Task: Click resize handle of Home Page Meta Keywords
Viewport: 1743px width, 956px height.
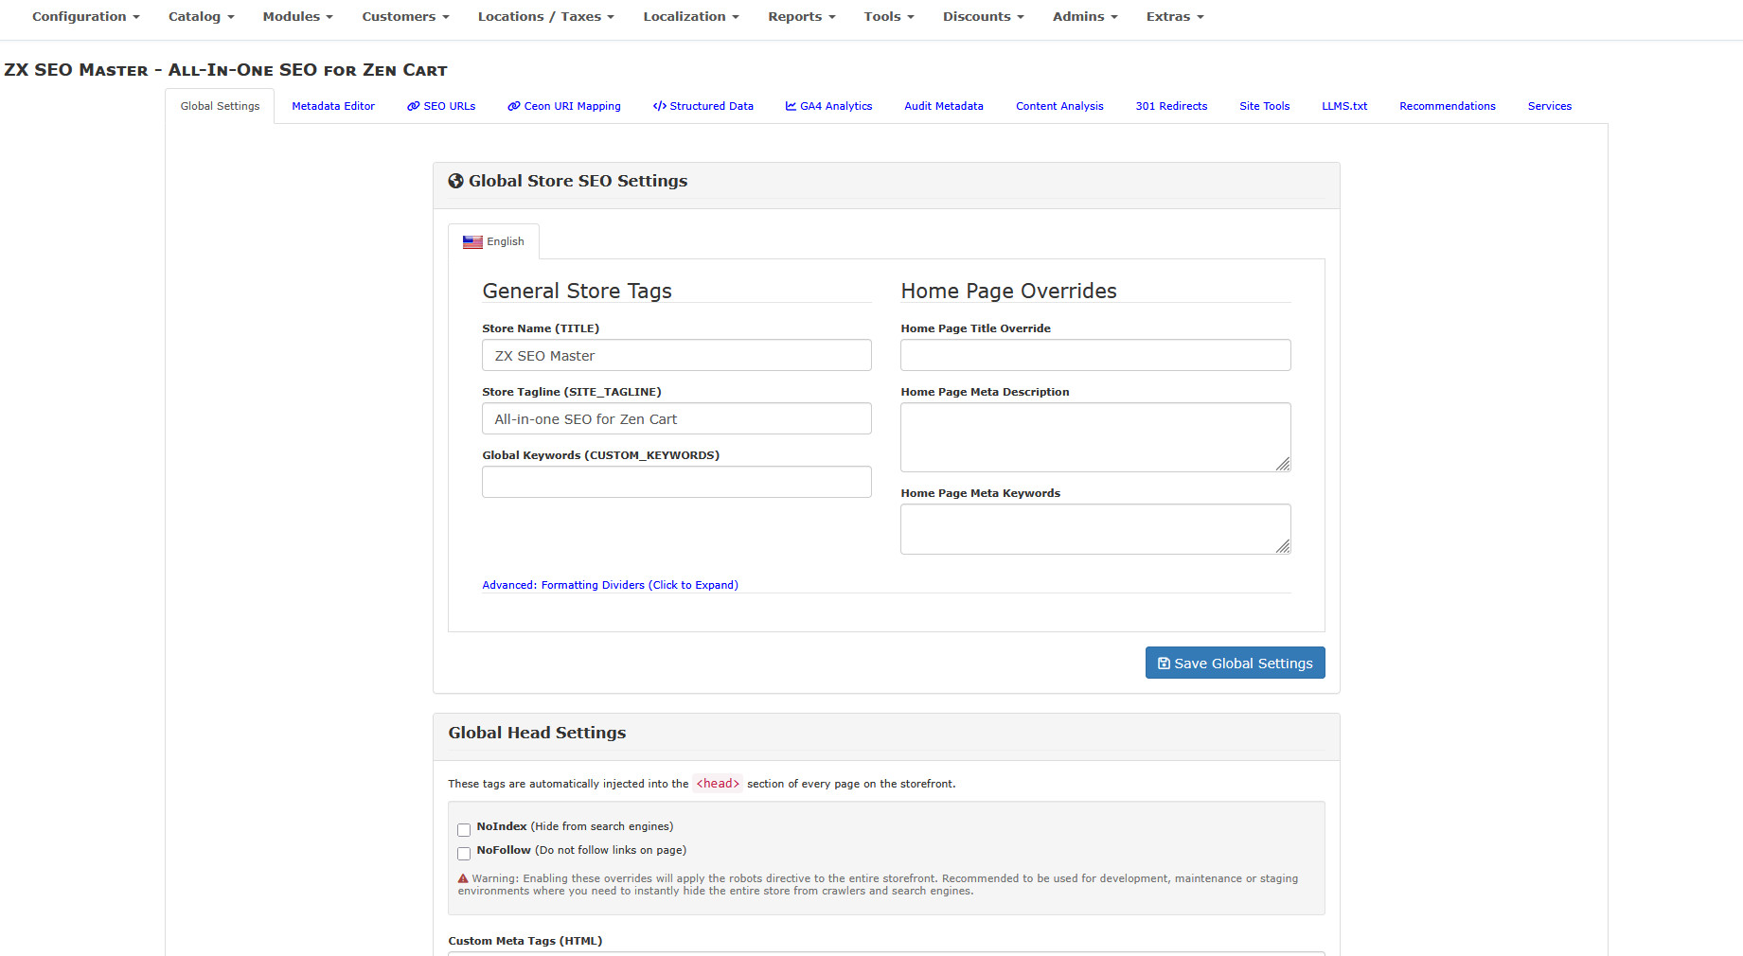Action: click(1283, 546)
